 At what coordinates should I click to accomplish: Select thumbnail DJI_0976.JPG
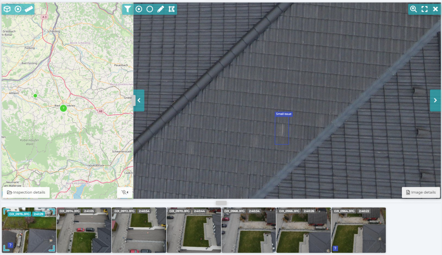click(29, 230)
